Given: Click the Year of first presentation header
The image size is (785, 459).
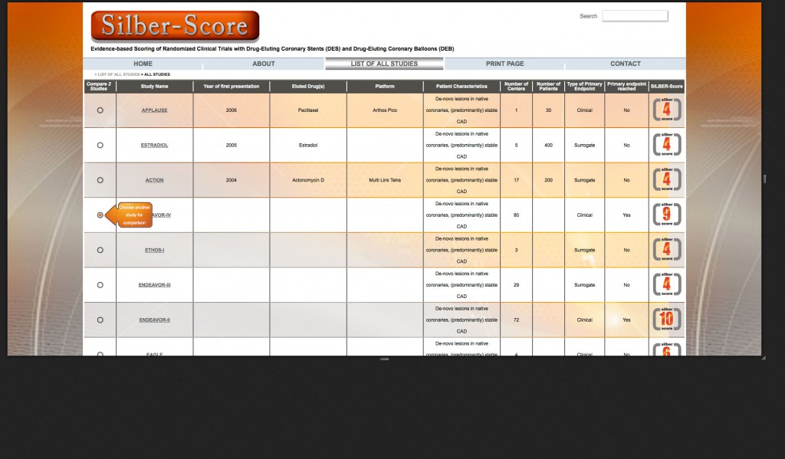Looking at the screenshot, I should click(x=232, y=86).
